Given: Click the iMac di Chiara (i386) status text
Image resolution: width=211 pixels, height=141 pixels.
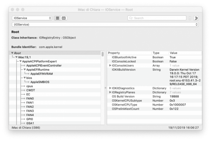Looking at the screenshot, I should (x=26, y=128).
